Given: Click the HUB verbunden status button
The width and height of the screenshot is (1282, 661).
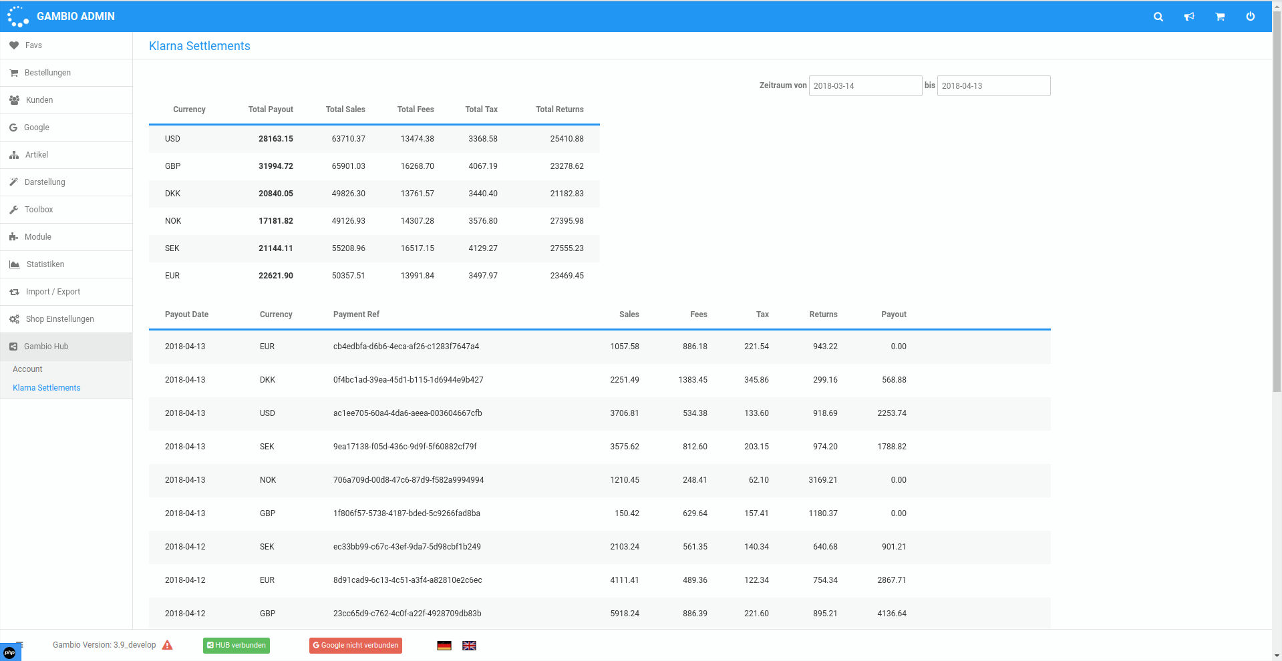Looking at the screenshot, I should 236,646.
